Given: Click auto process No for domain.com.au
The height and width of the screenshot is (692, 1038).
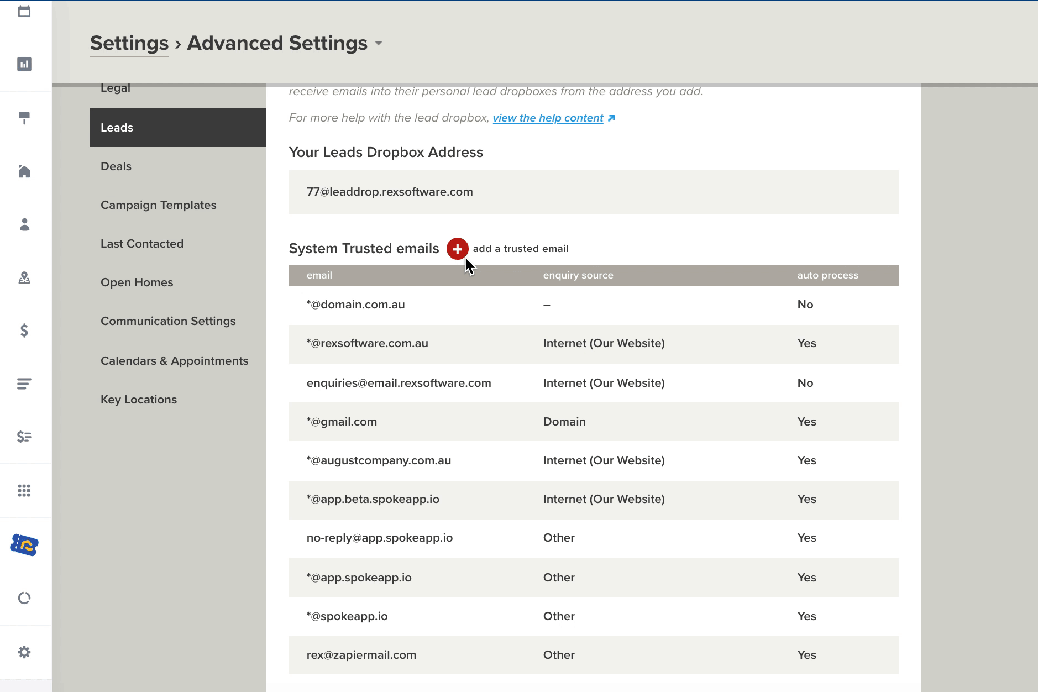Looking at the screenshot, I should tap(805, 305).
